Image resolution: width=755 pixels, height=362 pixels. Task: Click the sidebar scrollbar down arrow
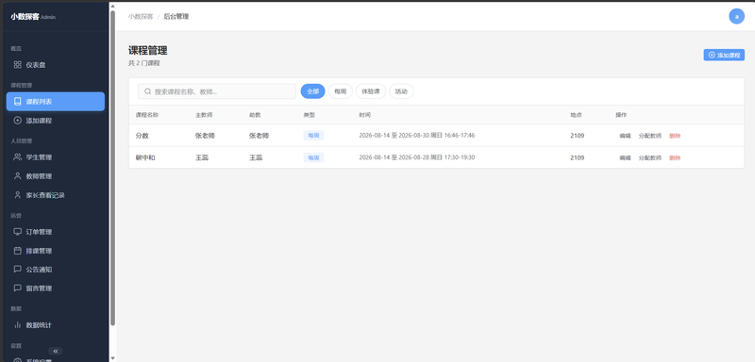coord(112,358)
